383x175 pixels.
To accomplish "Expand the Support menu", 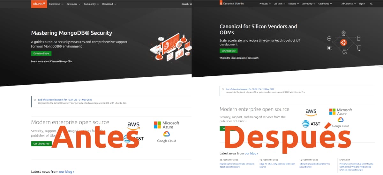I will [293, 4].
